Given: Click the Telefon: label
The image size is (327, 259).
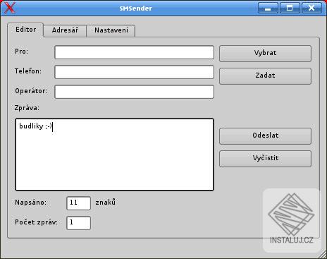Looking at the screenshot, I should pyautogui.click(x=28, y=71).
